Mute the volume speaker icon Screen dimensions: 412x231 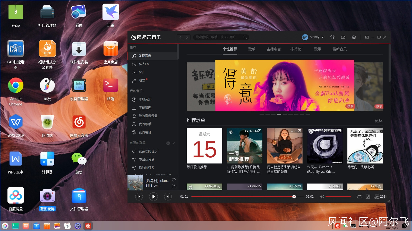[322, 197]
